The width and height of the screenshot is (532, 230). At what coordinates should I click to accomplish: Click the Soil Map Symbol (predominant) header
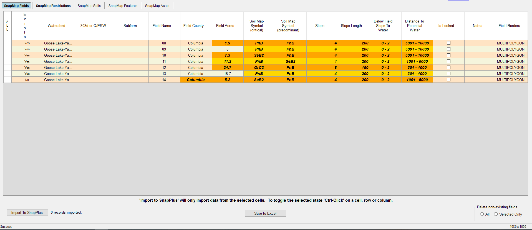point(291,26)
